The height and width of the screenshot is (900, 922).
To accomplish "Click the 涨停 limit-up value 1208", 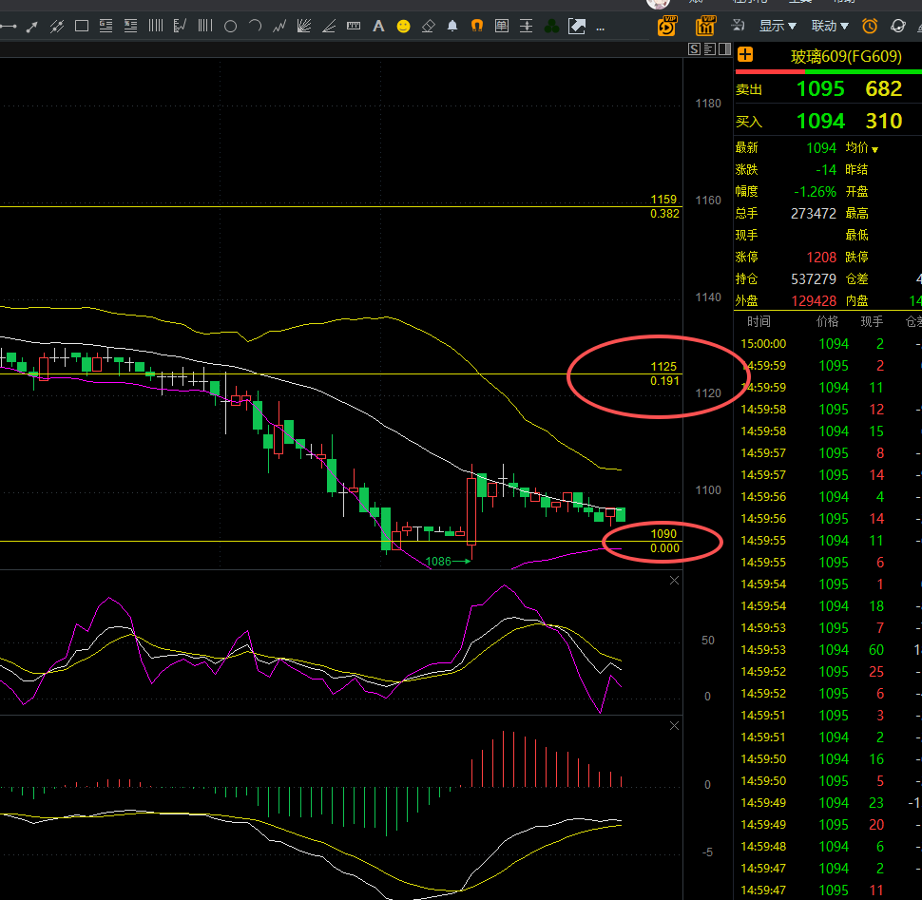I will [x=821, y=257].
